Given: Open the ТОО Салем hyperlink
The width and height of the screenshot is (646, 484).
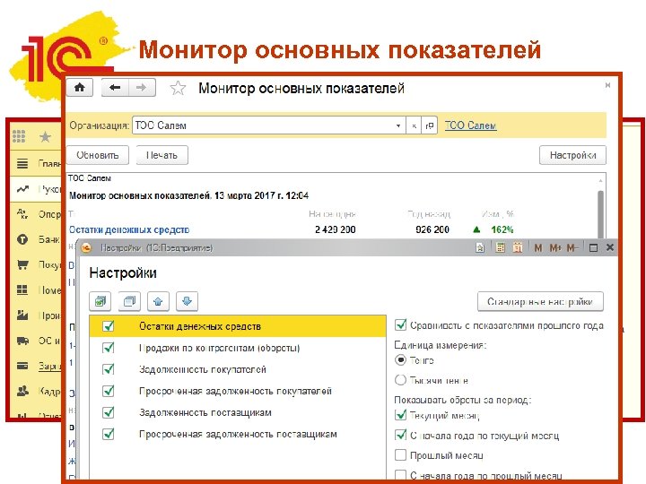Looking at the screenshot, I should (470, 125).
